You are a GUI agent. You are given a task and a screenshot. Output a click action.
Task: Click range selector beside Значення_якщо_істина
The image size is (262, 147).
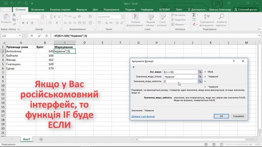coord(200,76)
